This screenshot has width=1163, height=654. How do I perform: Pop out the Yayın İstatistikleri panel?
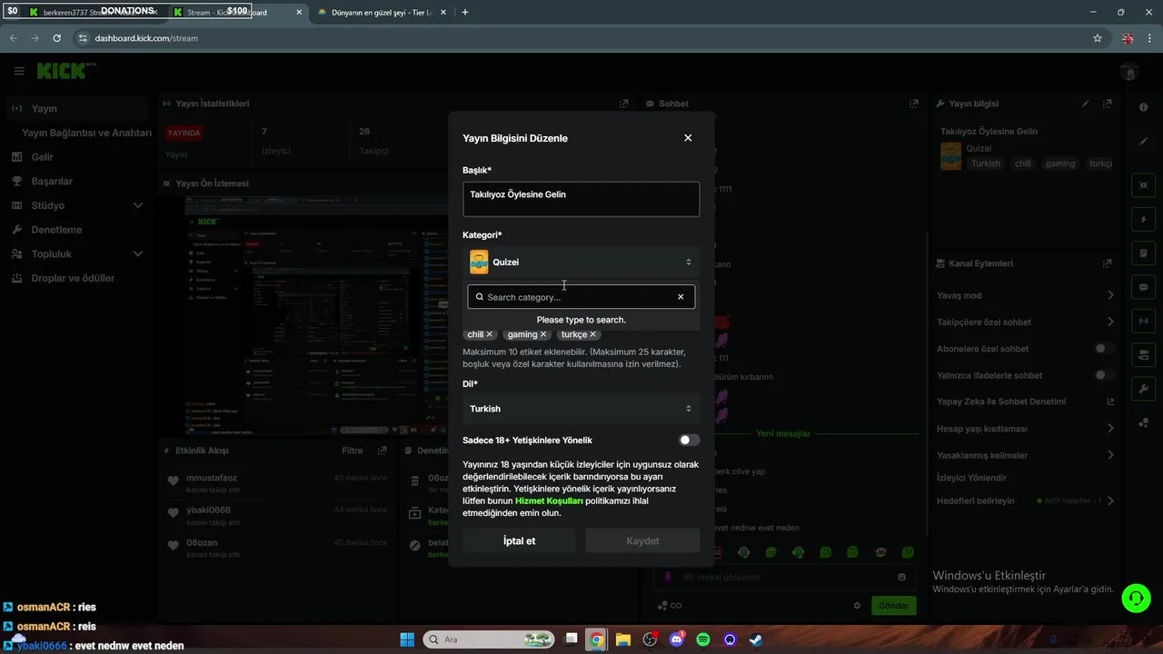point(623,104)
